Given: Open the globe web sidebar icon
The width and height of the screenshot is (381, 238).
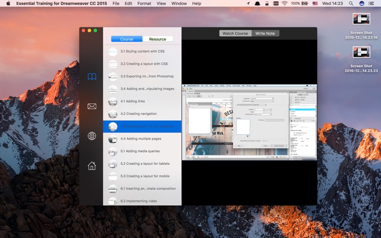Looking at the screenshot, I should click(x=92, y=136).
